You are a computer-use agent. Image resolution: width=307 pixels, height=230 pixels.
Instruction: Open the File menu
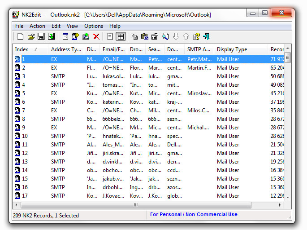point(19,26)
